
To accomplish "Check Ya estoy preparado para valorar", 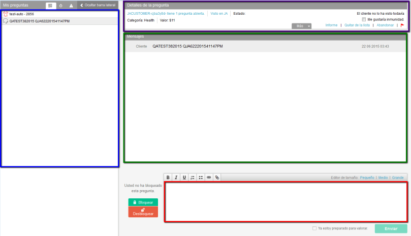I will point(314,228).
